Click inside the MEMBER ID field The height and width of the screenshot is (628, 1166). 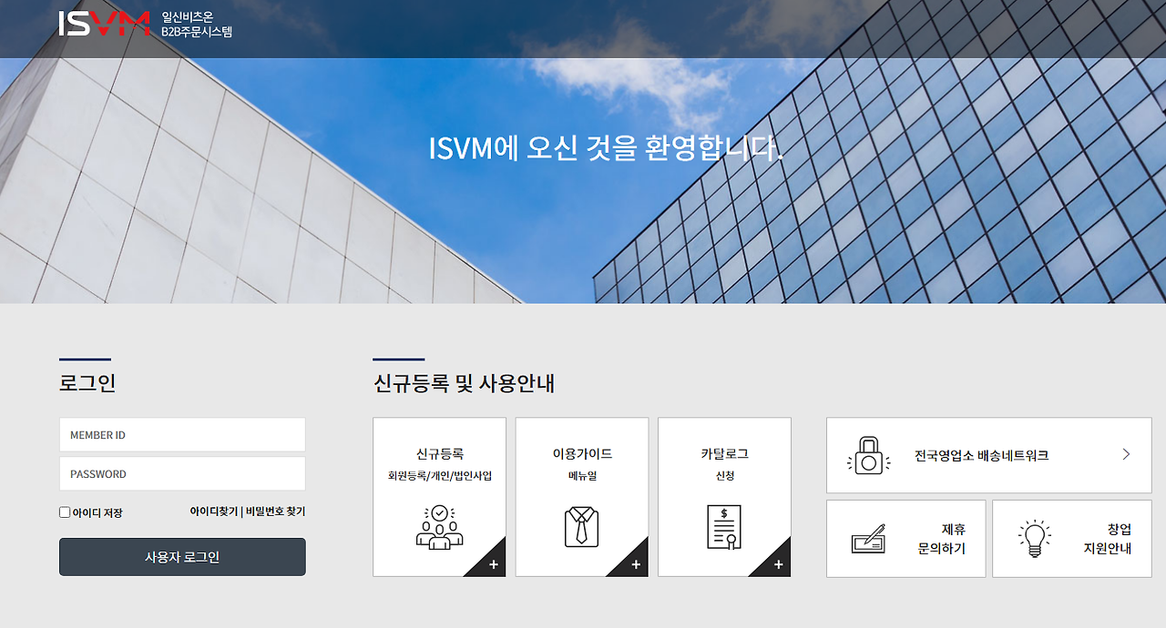(x=182, y=434)
